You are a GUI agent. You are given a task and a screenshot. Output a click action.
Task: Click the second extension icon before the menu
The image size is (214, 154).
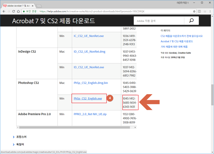(x=205, y=11)
